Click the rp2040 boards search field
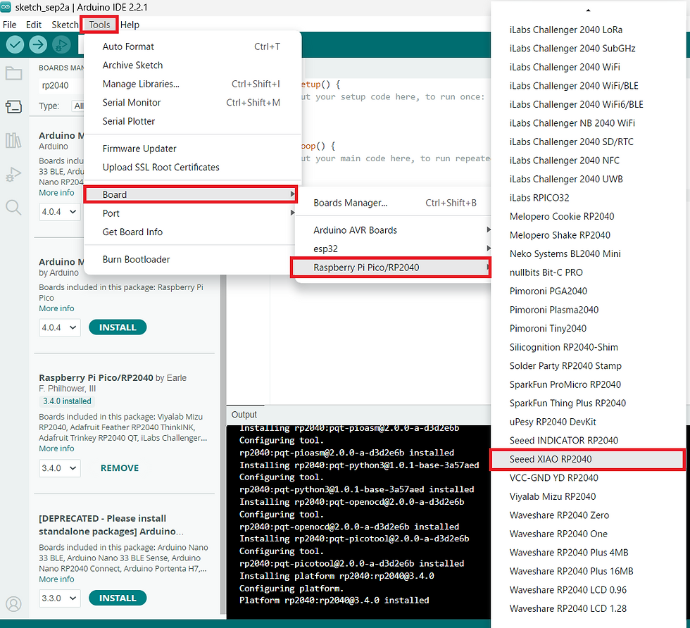690x628 pixels. coord(61,85)
